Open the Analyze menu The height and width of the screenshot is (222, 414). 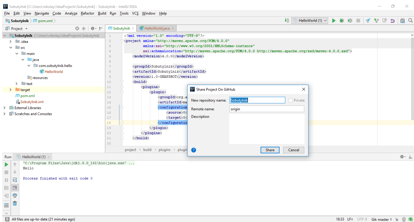point(71,13)
